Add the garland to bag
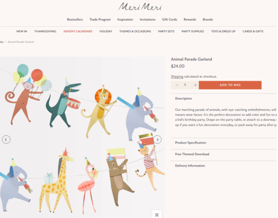 pyautogui.click(x=230, y=85)
